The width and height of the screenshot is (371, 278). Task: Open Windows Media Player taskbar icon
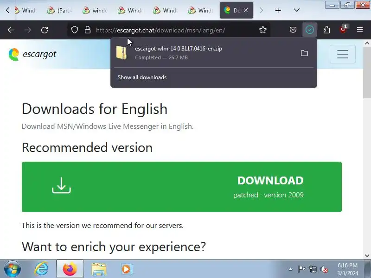pyautogui.click(x=127, y=269)
